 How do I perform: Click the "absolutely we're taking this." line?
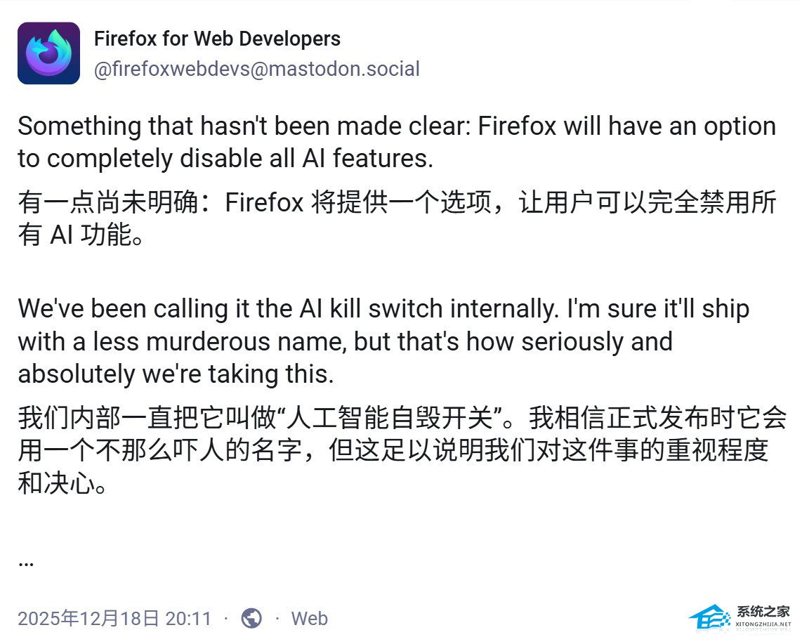(x=176, y=374)
